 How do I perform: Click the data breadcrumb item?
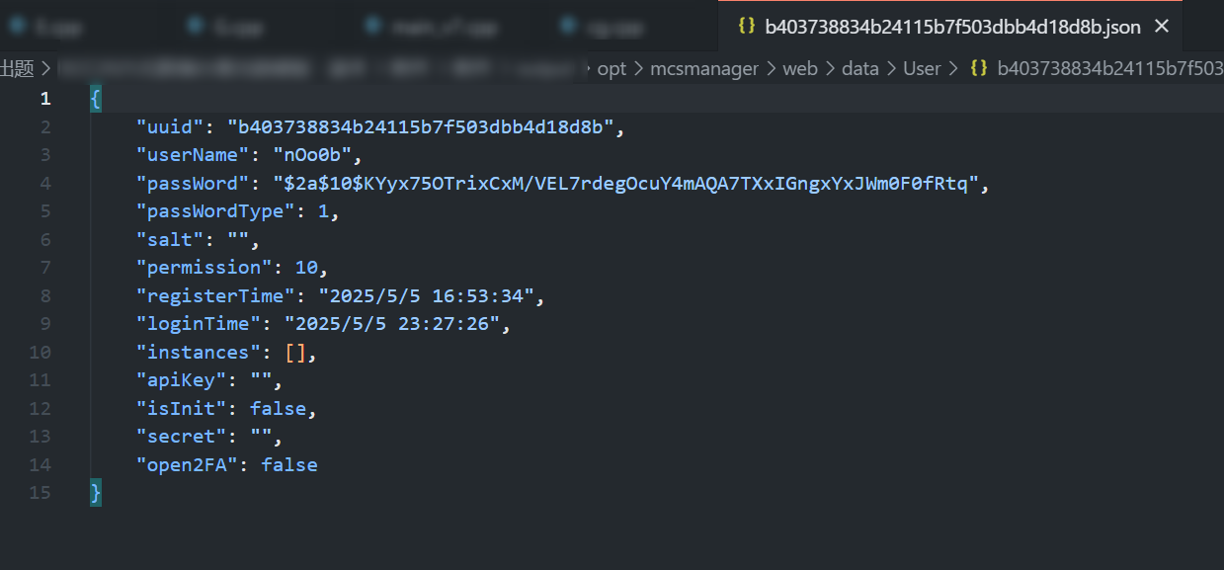pyautogui.click(x=859, y=68)
